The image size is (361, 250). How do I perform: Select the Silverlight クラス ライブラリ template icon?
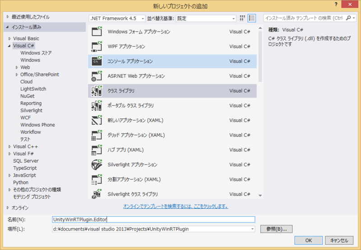point(97,194)
